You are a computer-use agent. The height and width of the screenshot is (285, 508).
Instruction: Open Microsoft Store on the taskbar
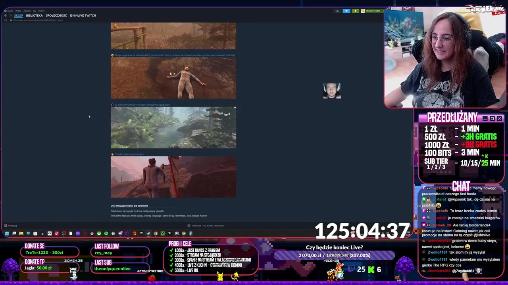pyautogui.click(x=35, y=234)
